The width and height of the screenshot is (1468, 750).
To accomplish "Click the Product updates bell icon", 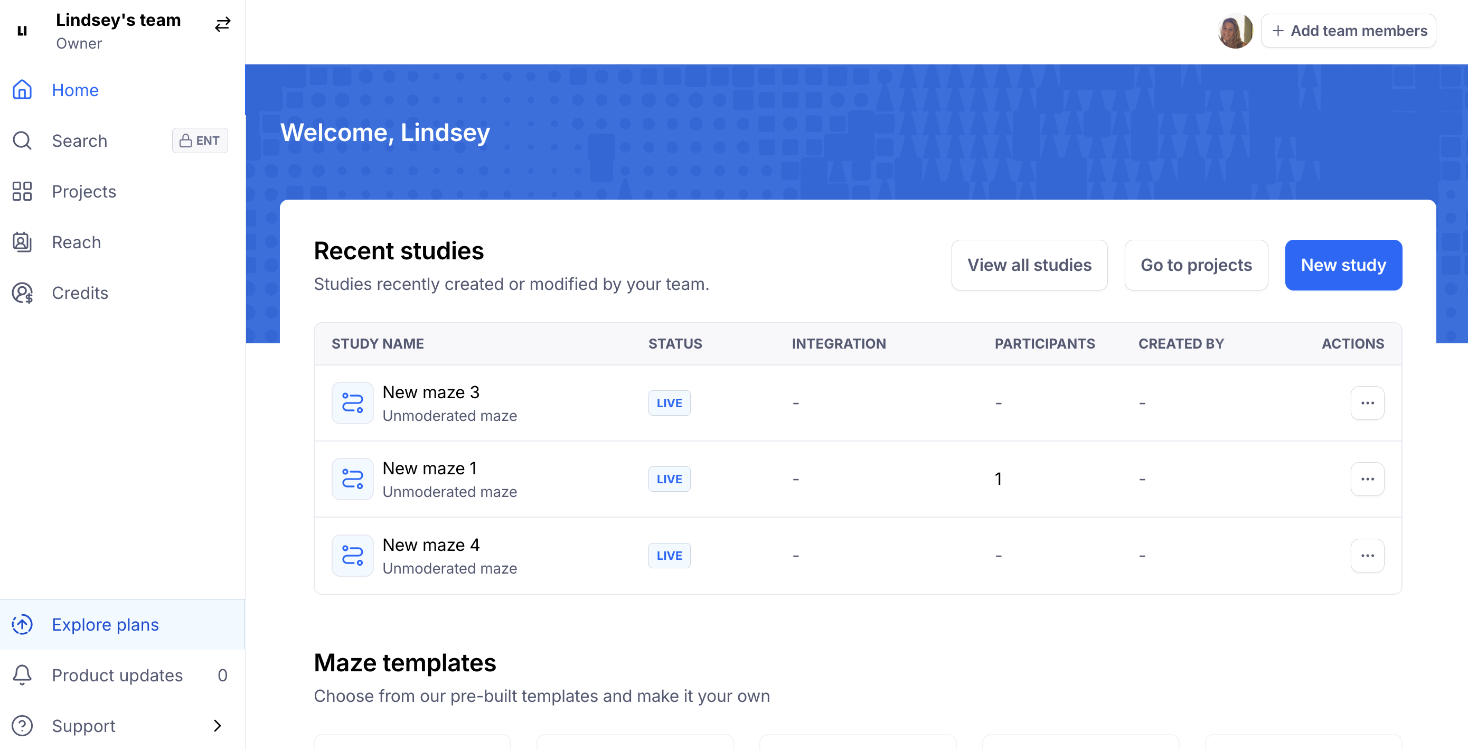I will point(22,675).
